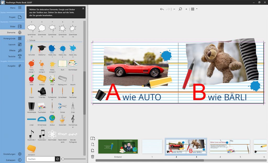Select the Einband cover page thumbnail

click(118, 147)
